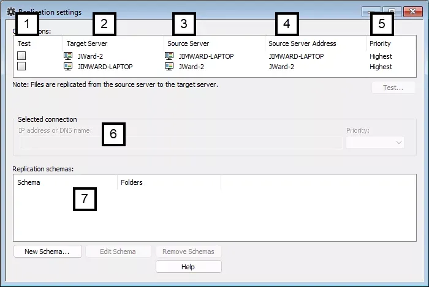Tick the Test checkbox for target server JWard-2

pyautogui.click(x=21, y=56)
